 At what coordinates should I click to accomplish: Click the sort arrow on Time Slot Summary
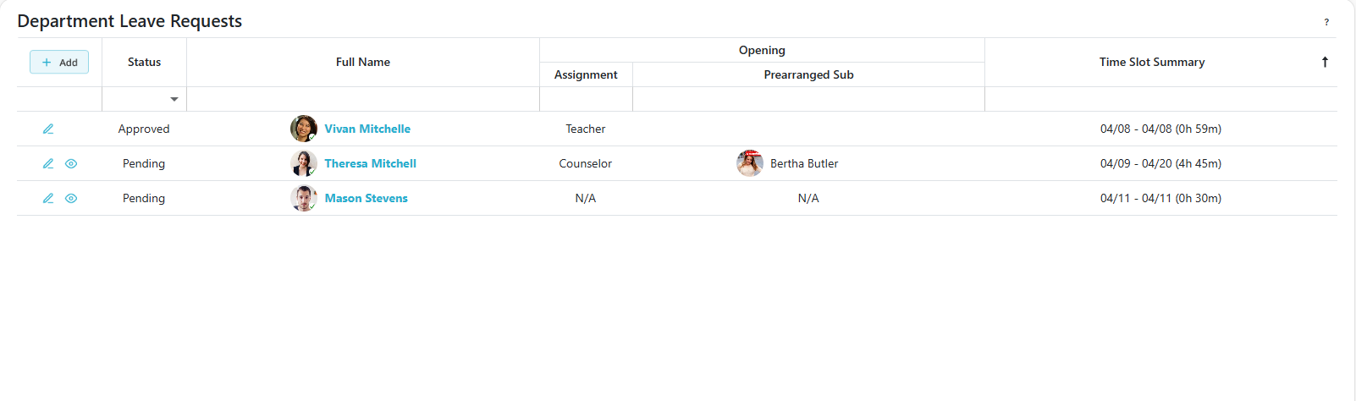click(x=1325, y=62)
